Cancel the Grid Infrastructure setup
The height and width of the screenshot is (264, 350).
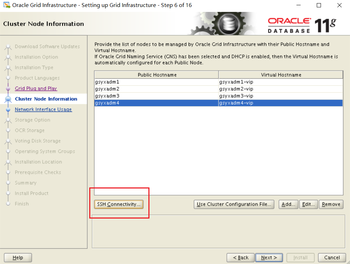click(x=332, y=258)
